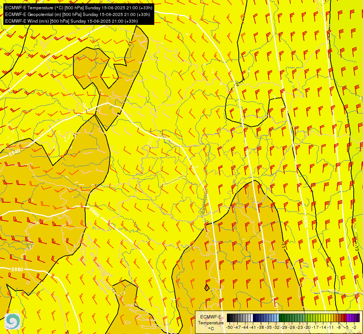Image resolution: width=363 pixels, height=334 pixels.
Task: Select the white -41 swatch in the legend
Action: 252,318
